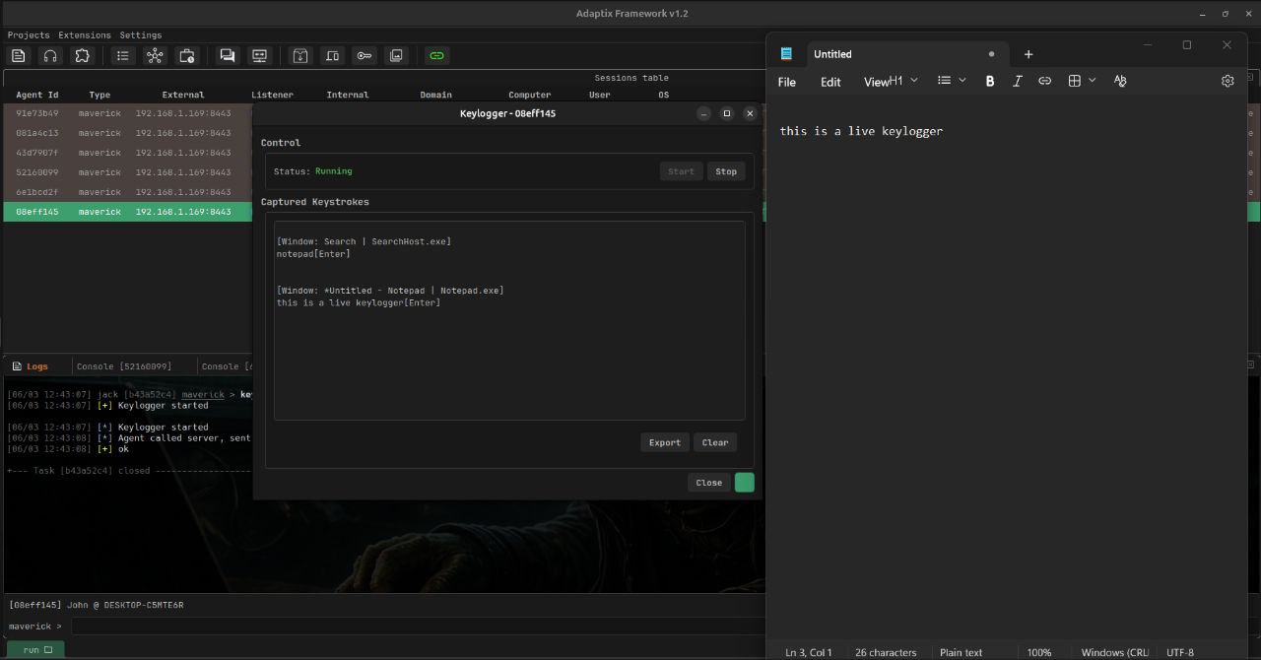Show the sessions graph view icon
This screenshot has height=660, width=1261.
tap(155, 56)
